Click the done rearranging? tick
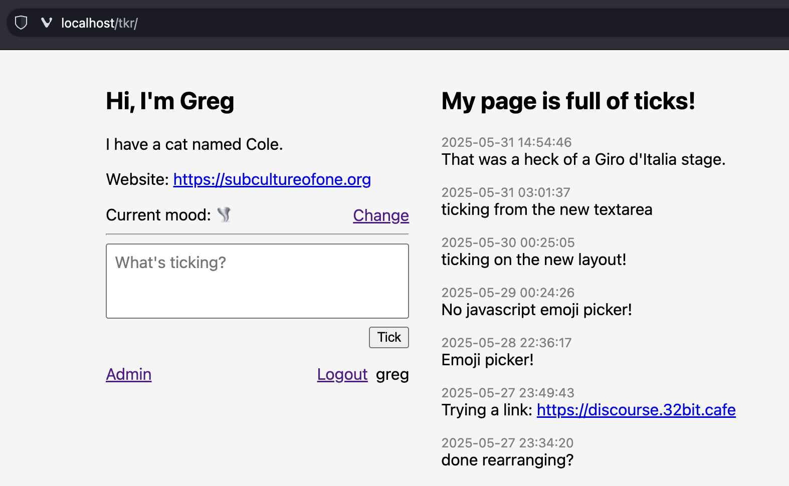This screenshot has width=789, height=486. coord(507,460)
